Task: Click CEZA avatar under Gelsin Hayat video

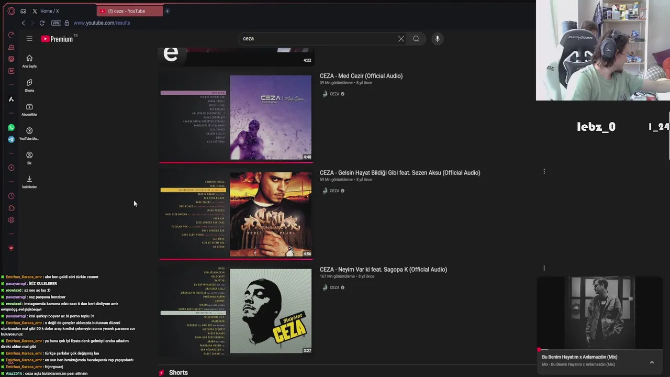Action: [325, 191]
